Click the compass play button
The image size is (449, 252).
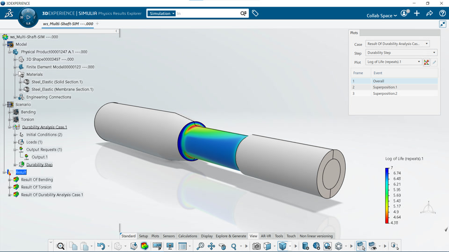(x=28, y=17)
